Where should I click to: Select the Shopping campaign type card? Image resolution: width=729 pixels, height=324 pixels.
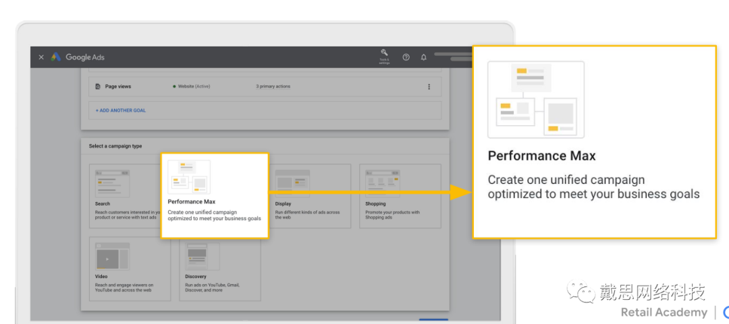(x=400, y=195)
